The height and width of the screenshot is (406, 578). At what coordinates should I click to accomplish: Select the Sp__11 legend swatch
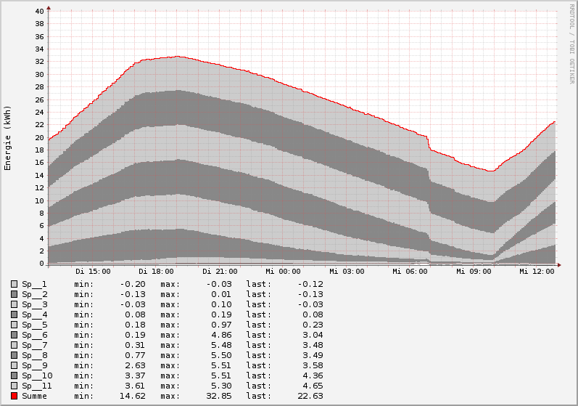point(14,386)
